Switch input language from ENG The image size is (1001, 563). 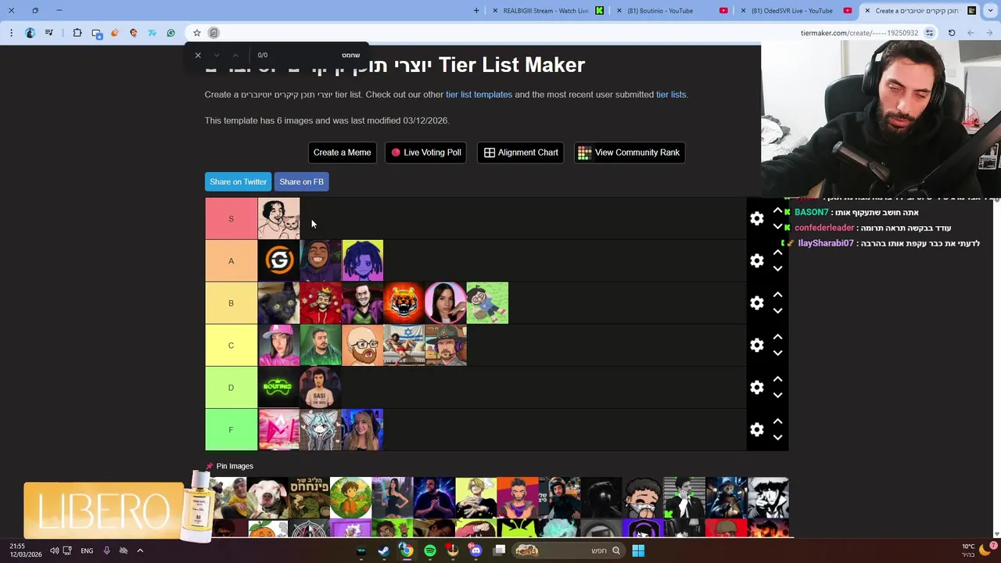[x=87, y=550]
